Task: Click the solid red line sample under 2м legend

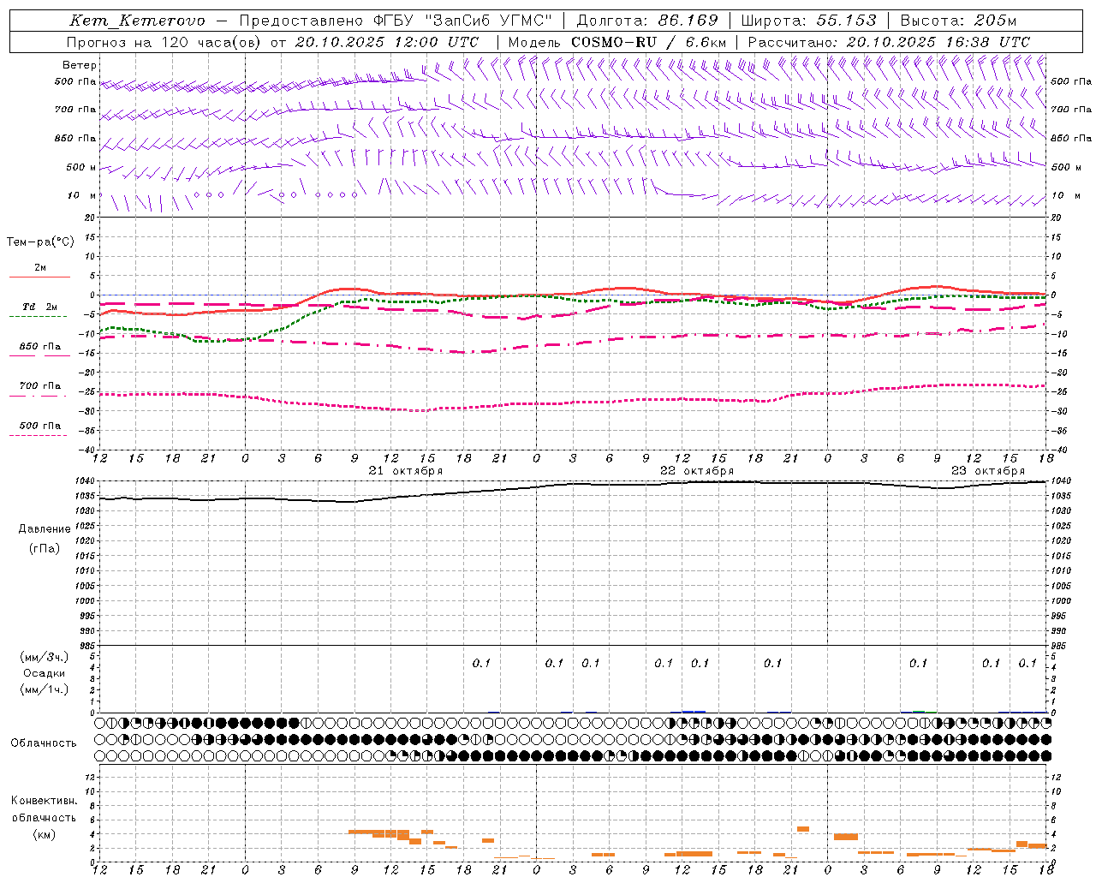Action: (x=39, y=277)
